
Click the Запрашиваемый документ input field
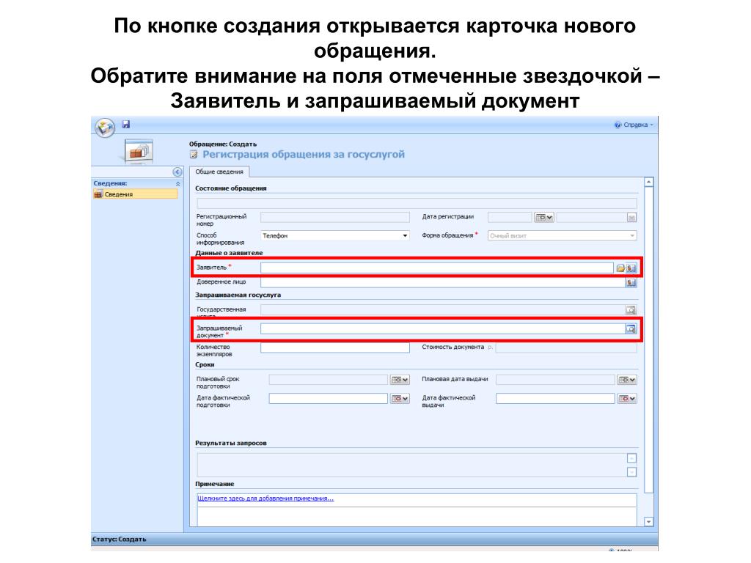[x=442, y=329]
